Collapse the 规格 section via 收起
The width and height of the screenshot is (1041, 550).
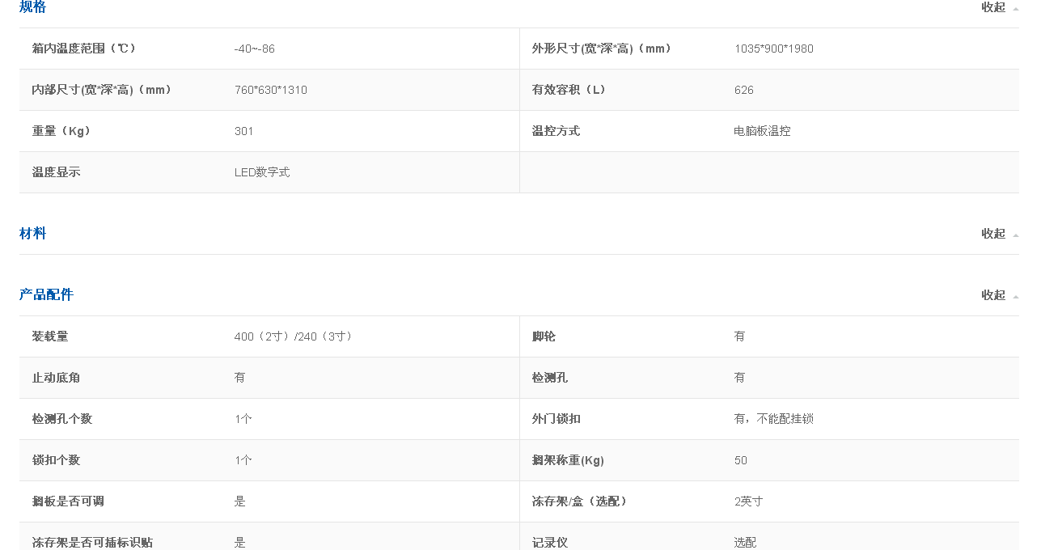pos(992,6)
